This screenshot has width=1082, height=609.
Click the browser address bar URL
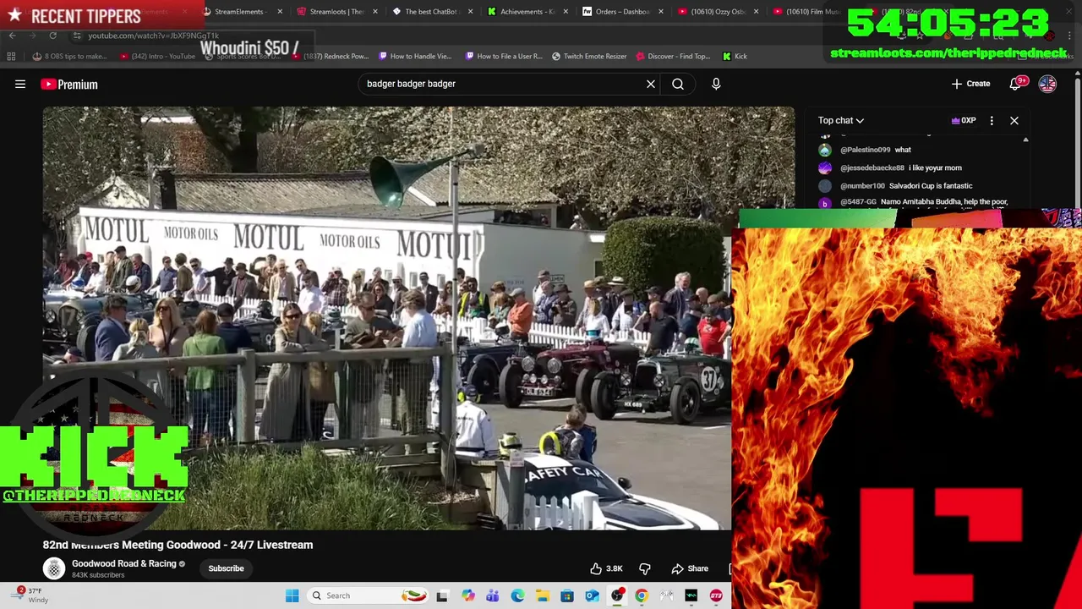(x=153, y=36)
